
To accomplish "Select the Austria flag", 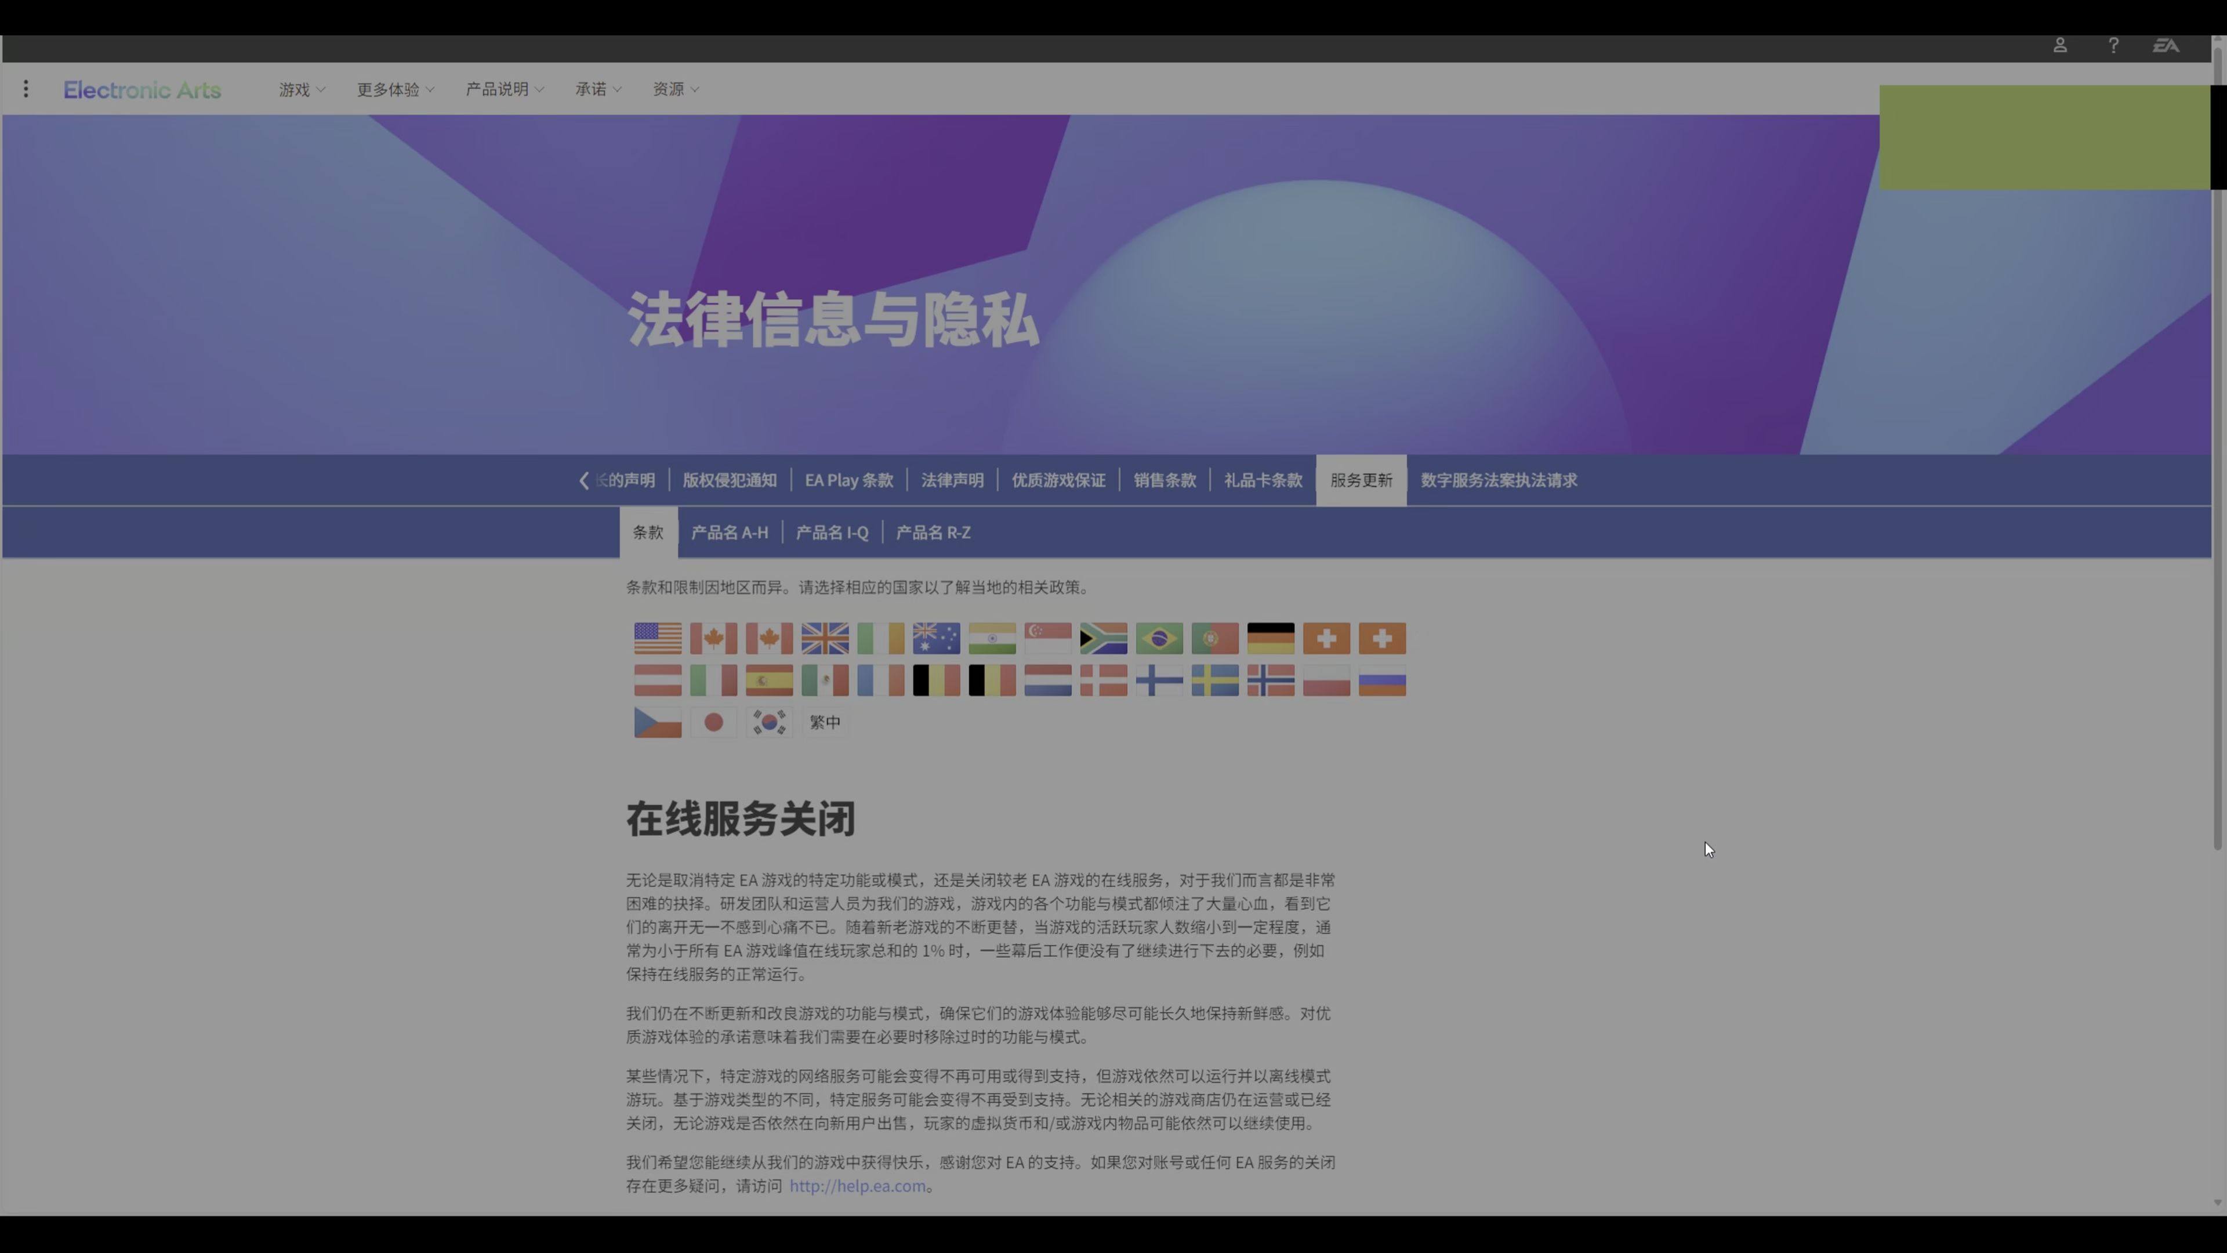I will tap(658, 680).
